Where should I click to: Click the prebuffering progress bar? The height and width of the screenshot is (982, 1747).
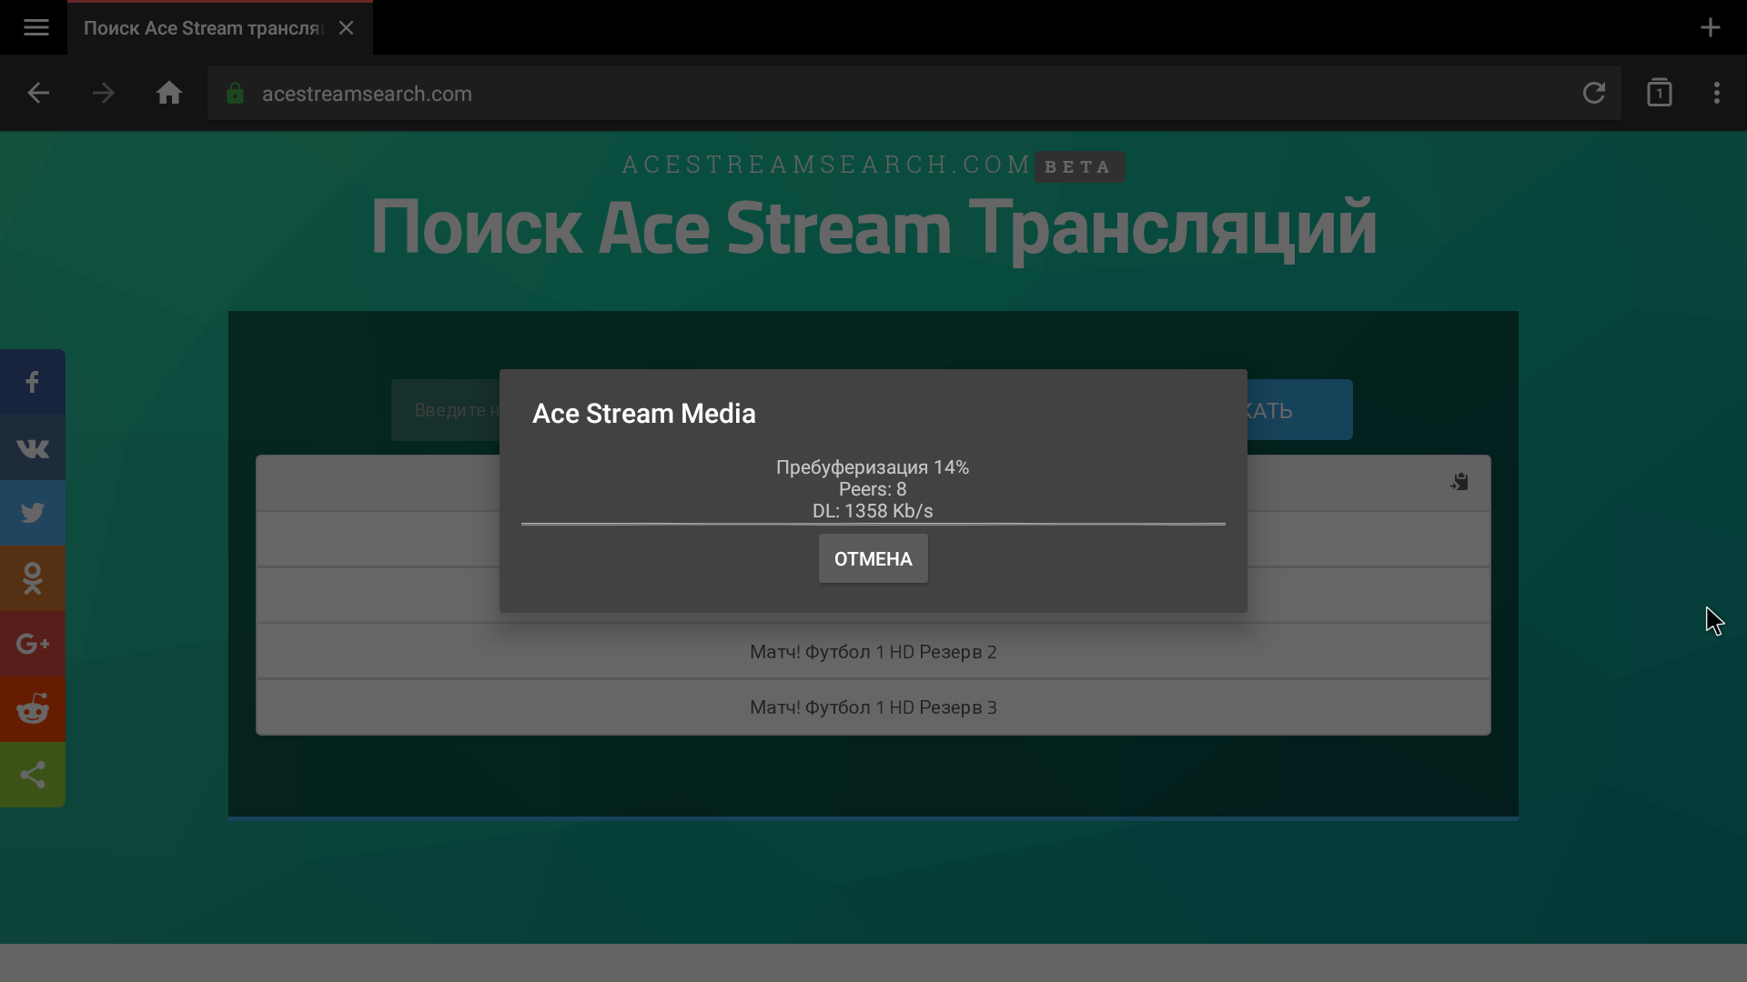[x=873, y=524]
